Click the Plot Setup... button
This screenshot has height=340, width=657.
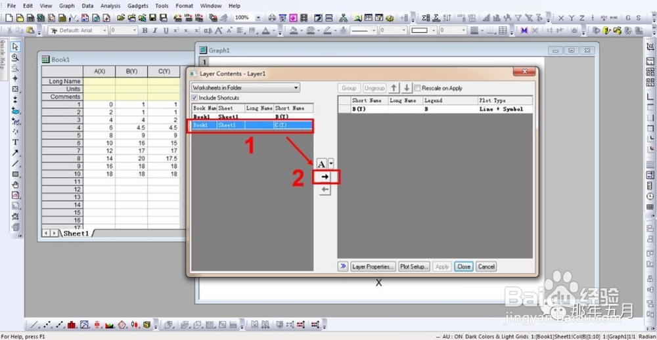tap(413, 266)
